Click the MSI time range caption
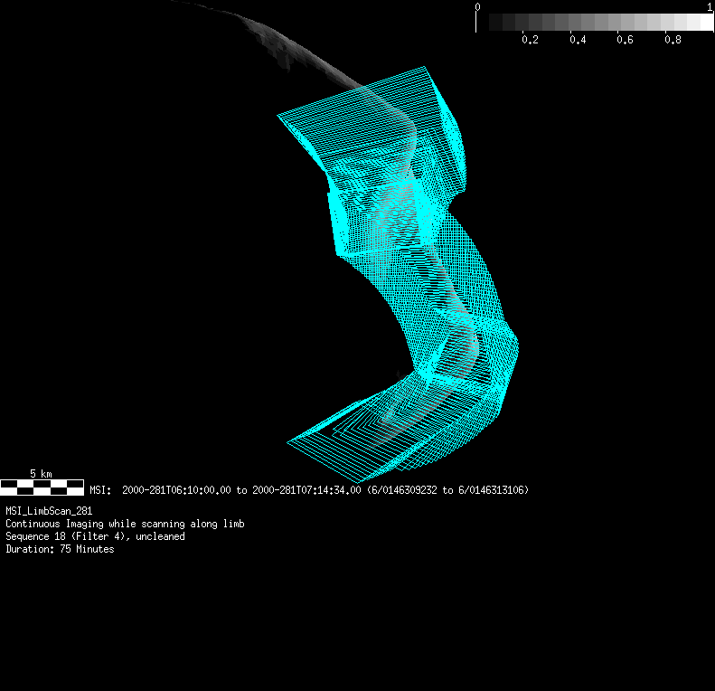 (309, 490)
